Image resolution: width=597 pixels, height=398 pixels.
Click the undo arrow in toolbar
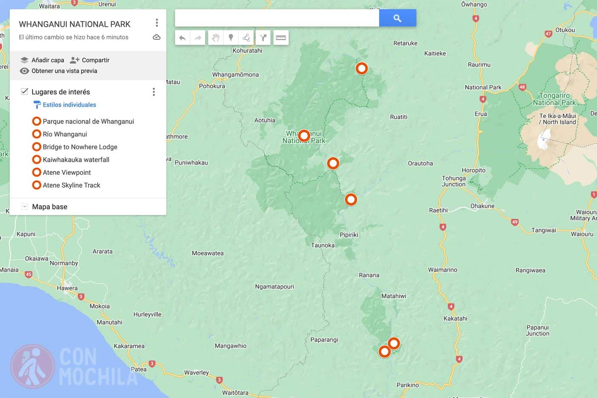click(x=183, y=38)
